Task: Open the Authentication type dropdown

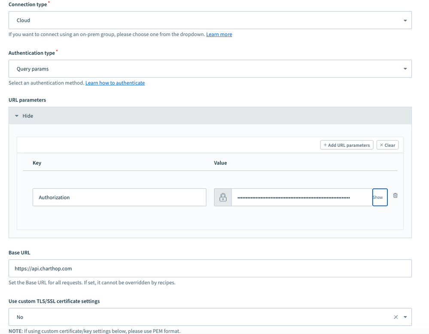Action: (x=405, y=69)
